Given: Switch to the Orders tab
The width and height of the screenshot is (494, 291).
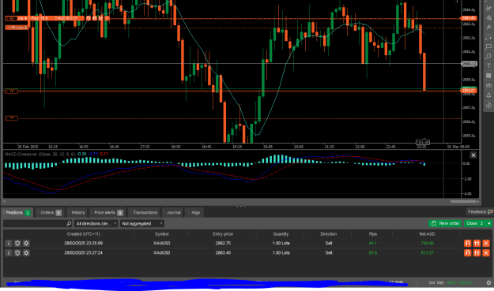Looking at the screenshot, I should click(51, 213).
